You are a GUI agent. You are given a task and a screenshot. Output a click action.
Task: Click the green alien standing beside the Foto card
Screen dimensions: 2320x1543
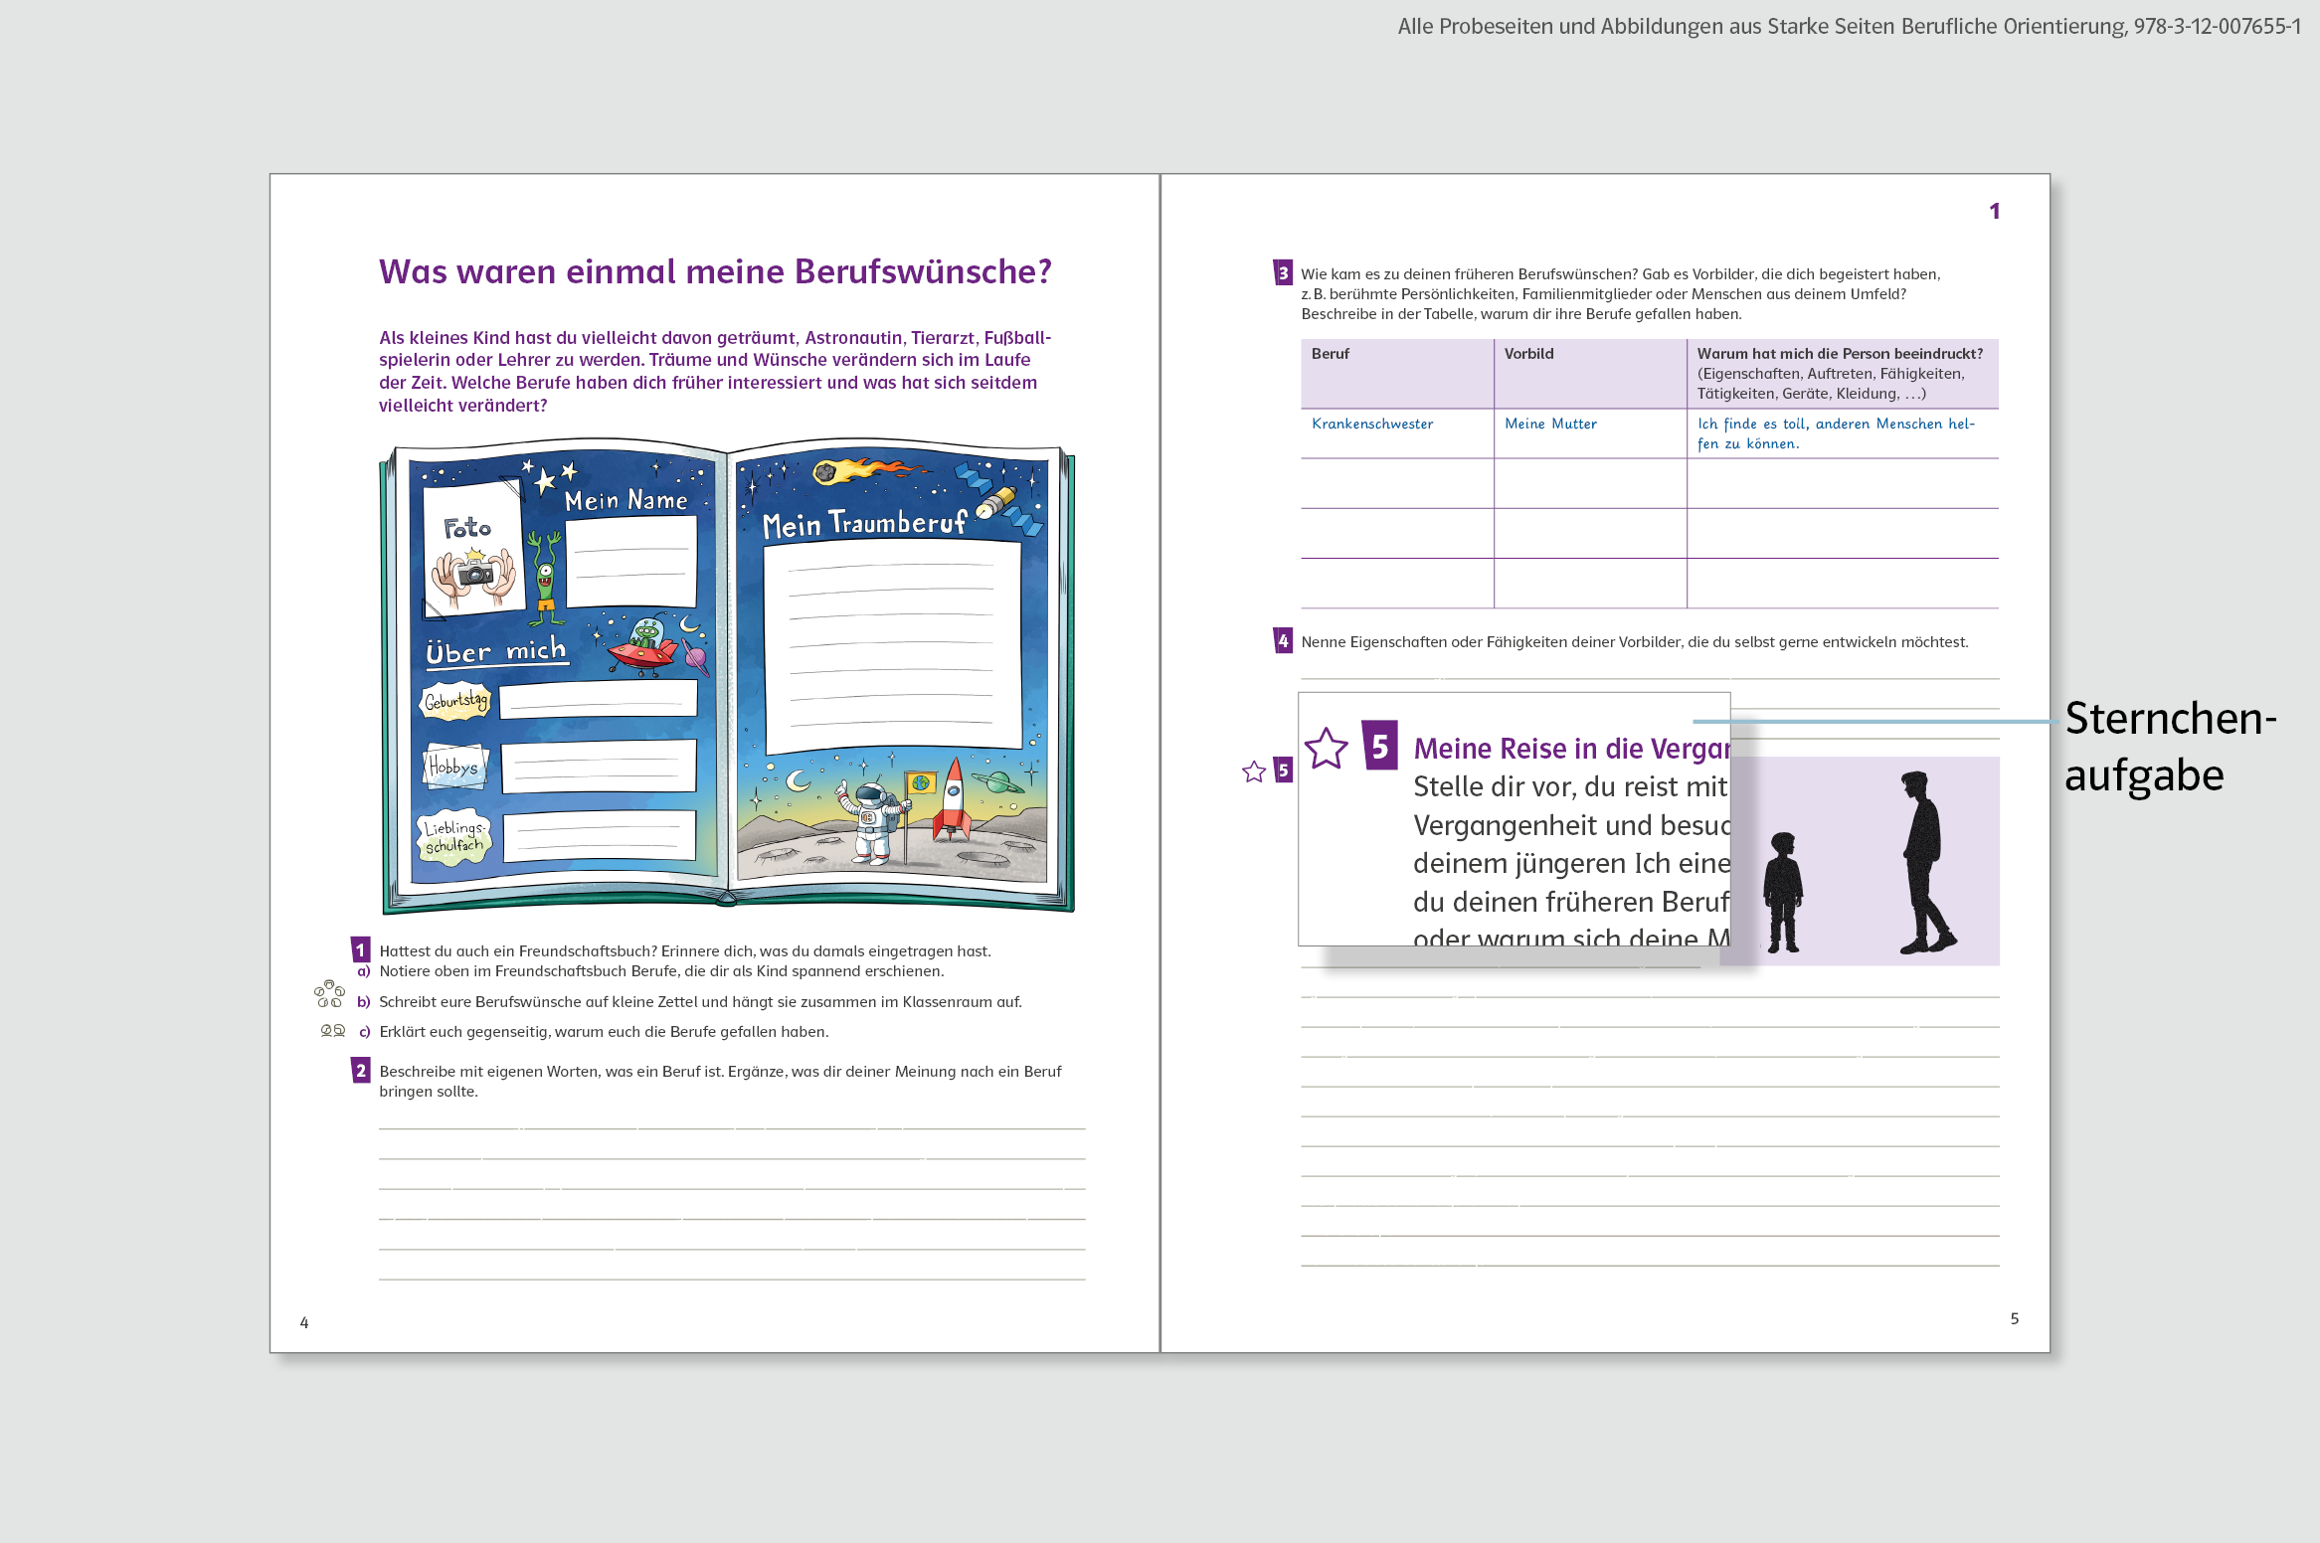click(544, 579)
